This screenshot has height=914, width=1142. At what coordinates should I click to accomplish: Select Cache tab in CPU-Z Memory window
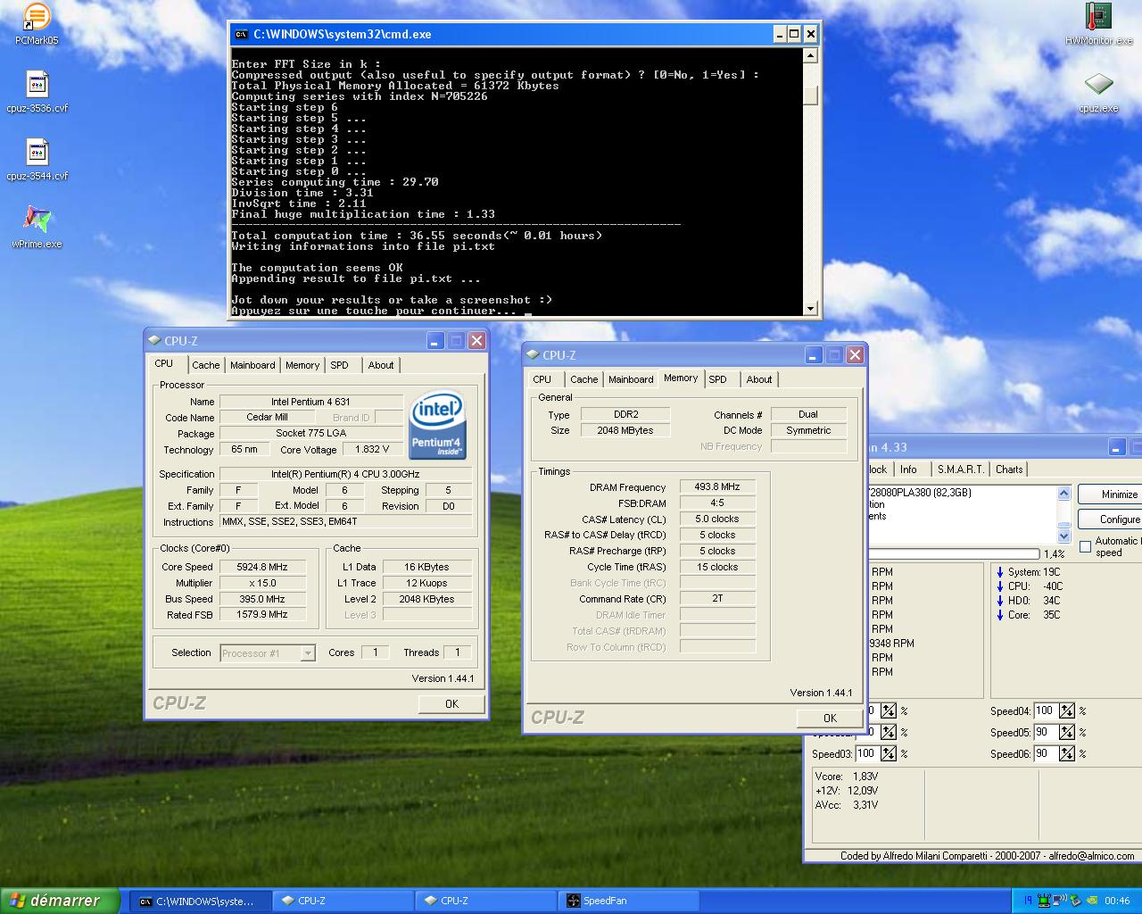[x=584, y=379]
